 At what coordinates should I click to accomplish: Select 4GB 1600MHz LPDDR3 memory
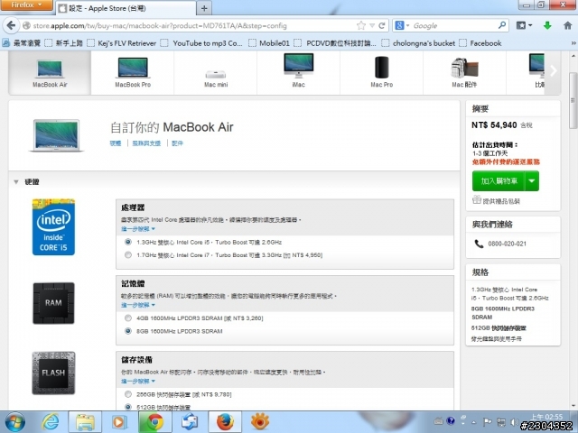(x=128, y=318)
